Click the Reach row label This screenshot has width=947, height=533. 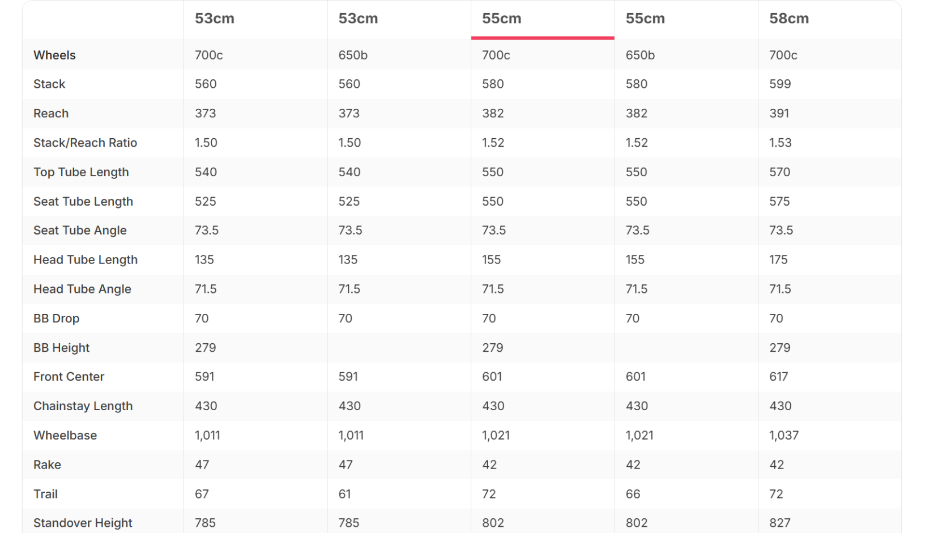[51, 113]
